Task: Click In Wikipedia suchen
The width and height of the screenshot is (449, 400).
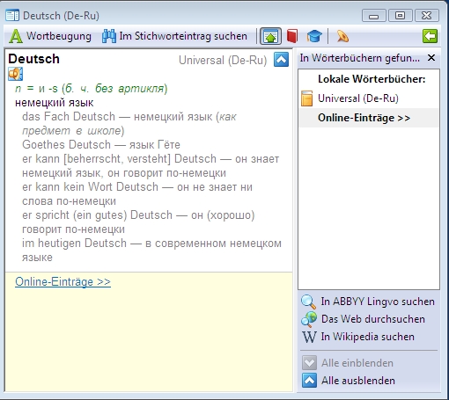Action: [x=358, y=337]
